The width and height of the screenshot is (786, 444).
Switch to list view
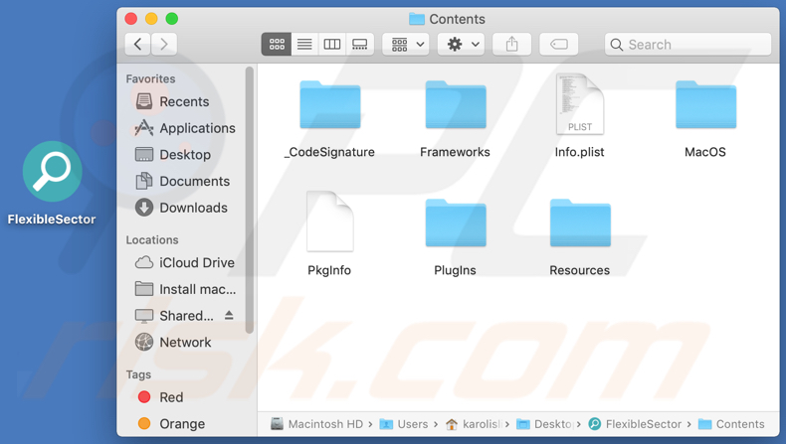[x=304, y=45]
